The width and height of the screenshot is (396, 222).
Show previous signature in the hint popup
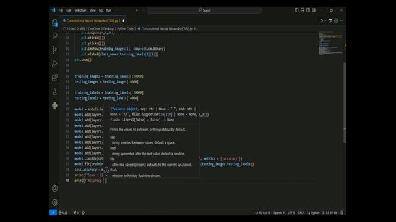coord(106,166)
